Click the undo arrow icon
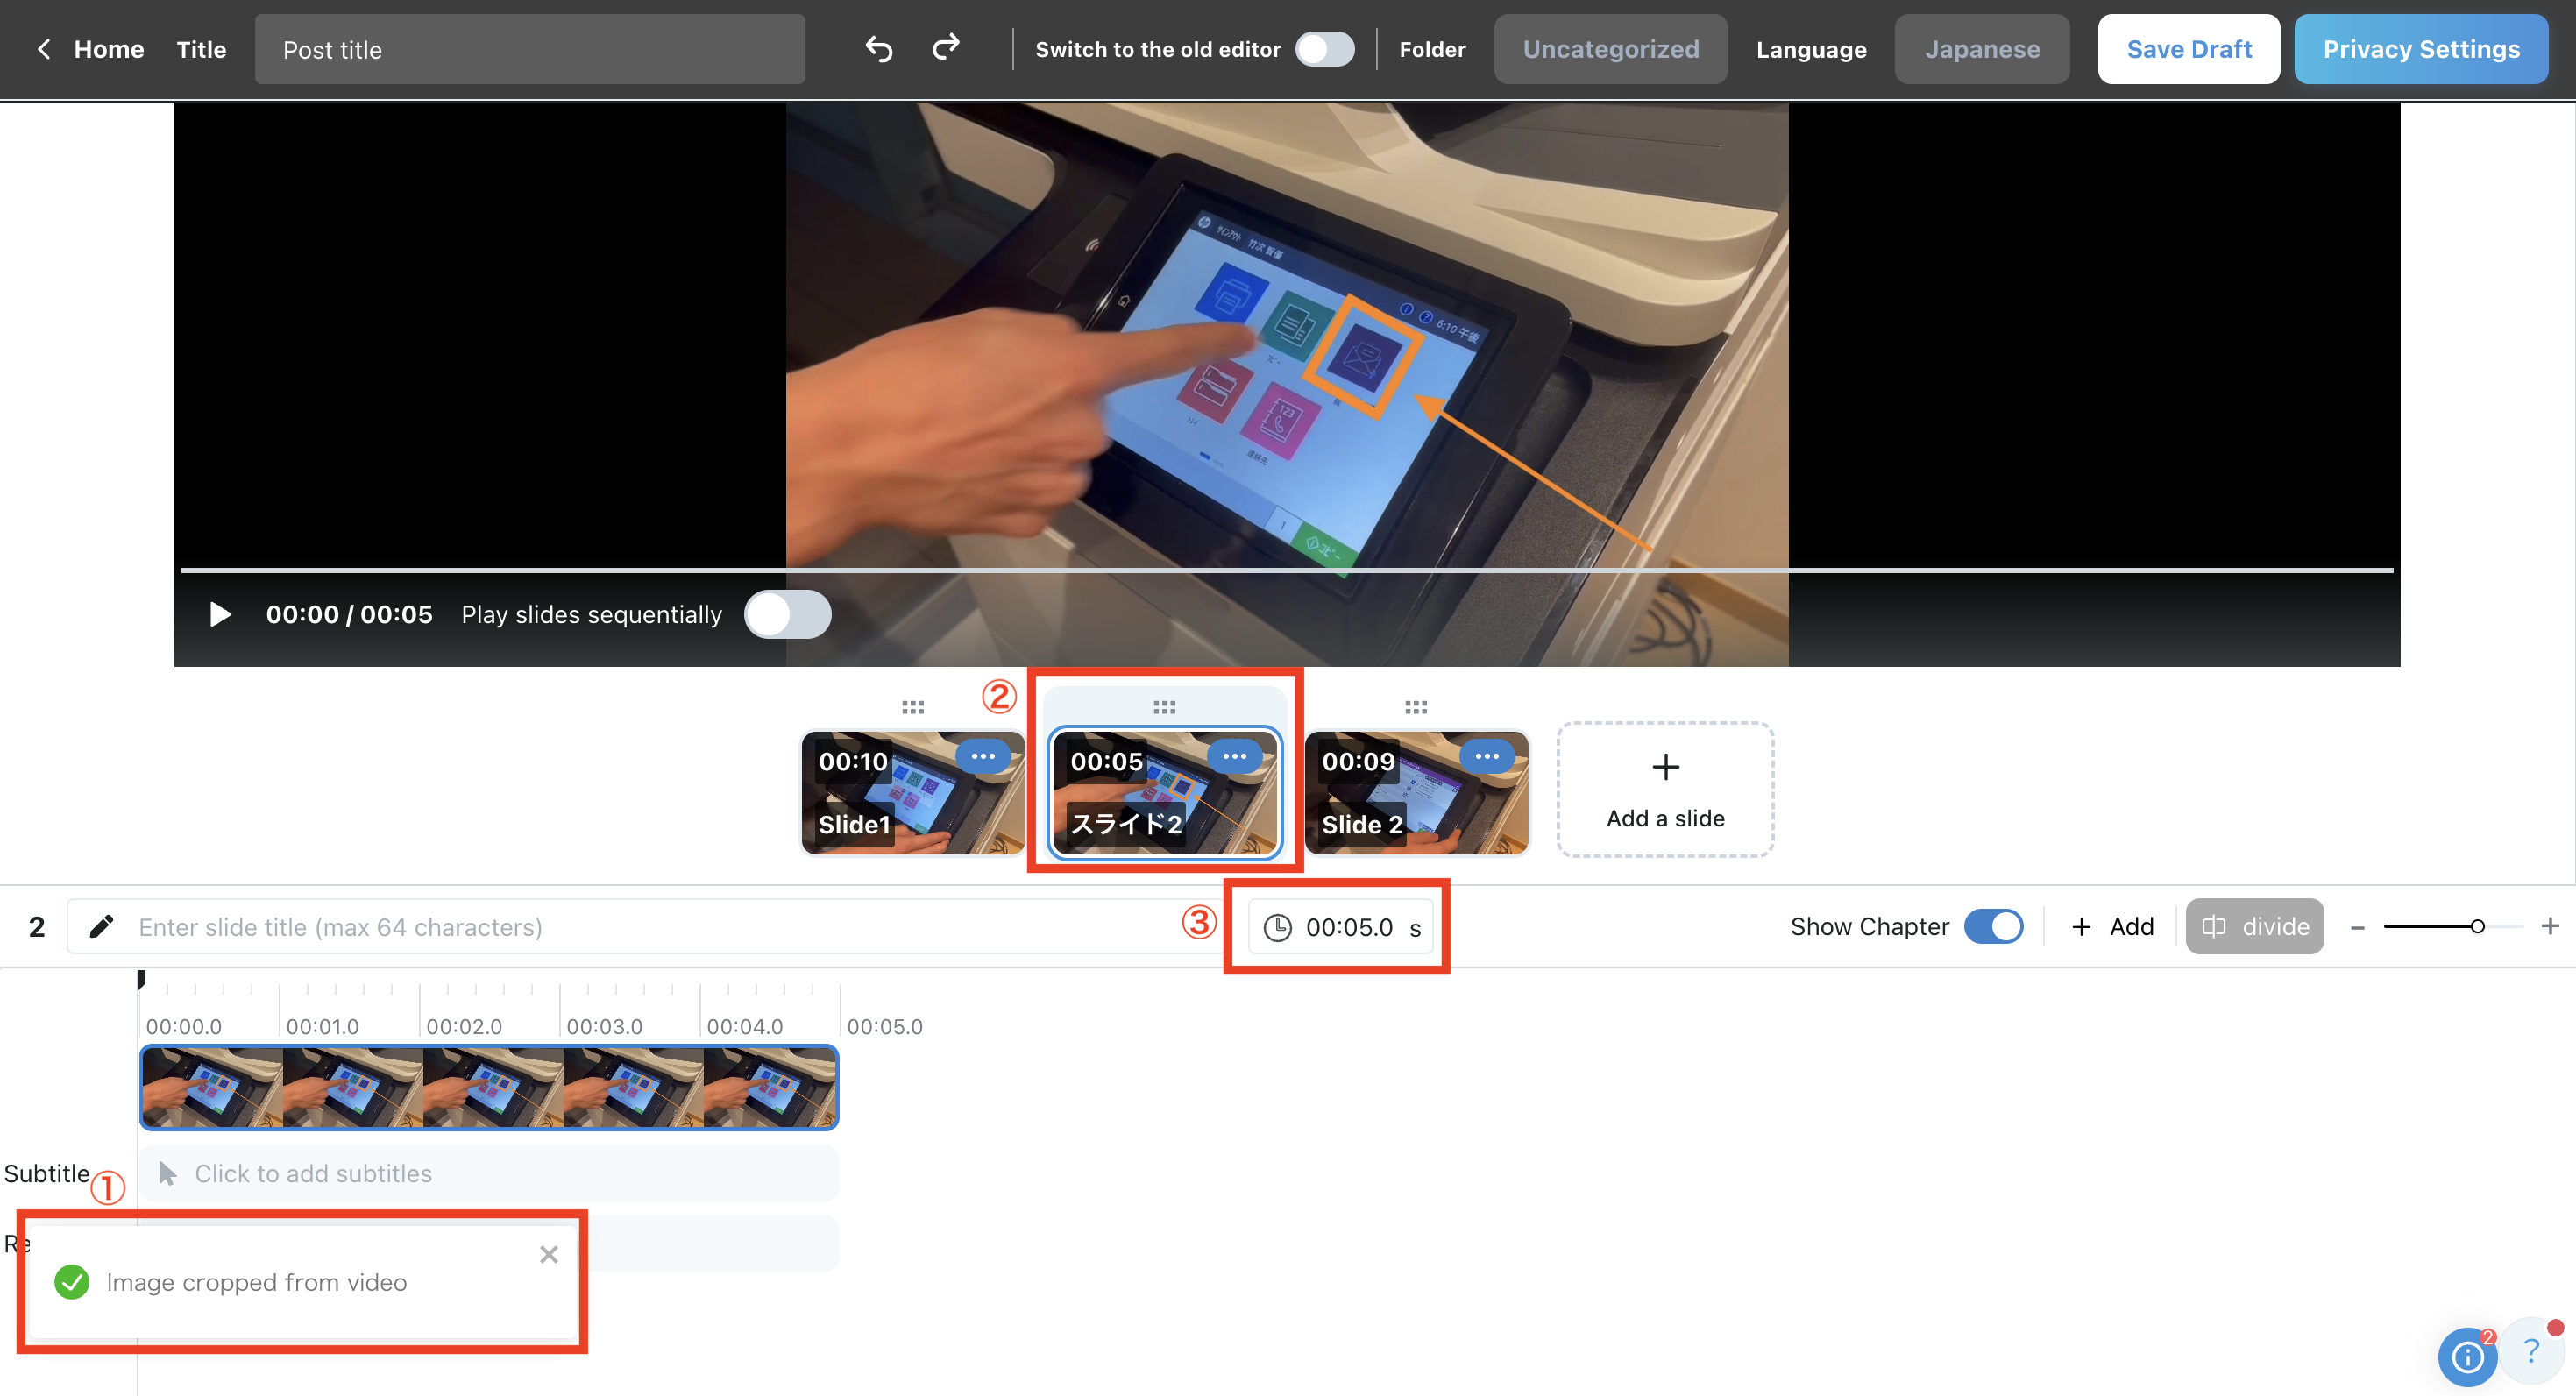This screenshot has height=1396, width=2576. 878,49
